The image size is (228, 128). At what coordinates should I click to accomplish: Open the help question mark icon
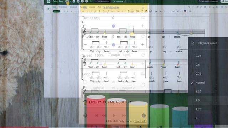click(x=85, y=116)
